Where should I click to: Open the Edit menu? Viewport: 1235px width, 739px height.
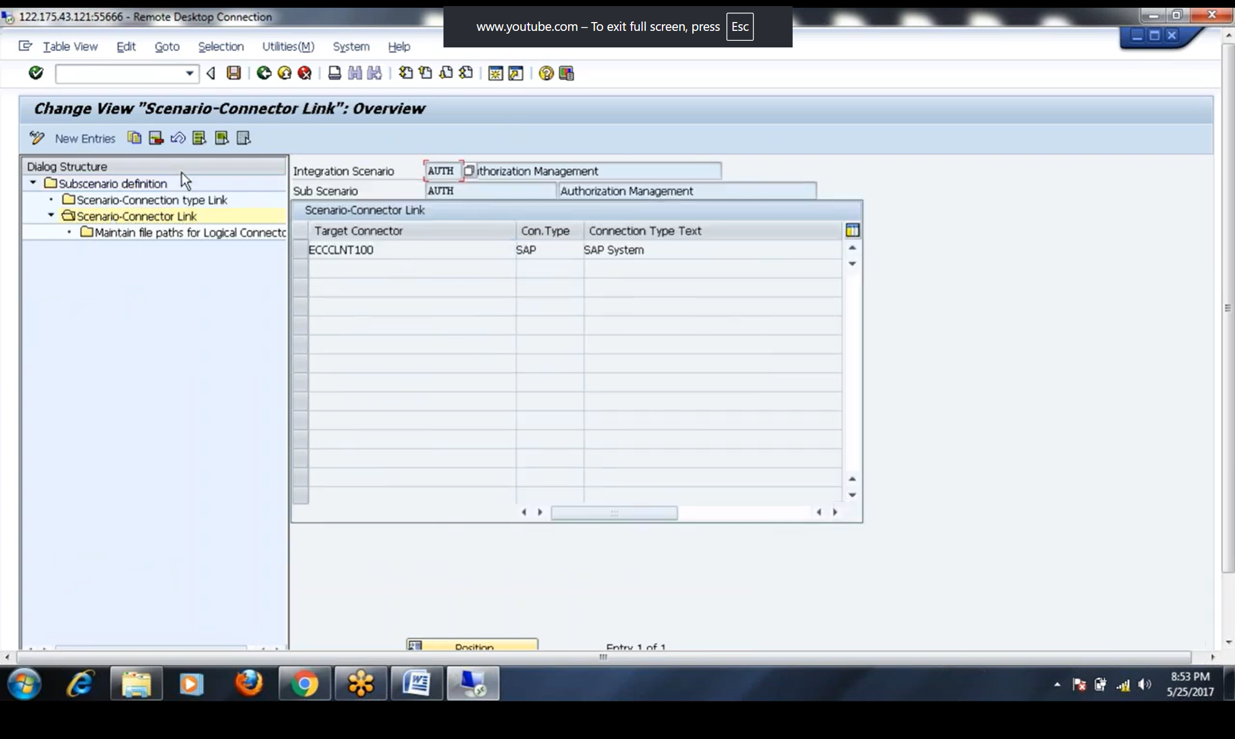tap(126, 46)
